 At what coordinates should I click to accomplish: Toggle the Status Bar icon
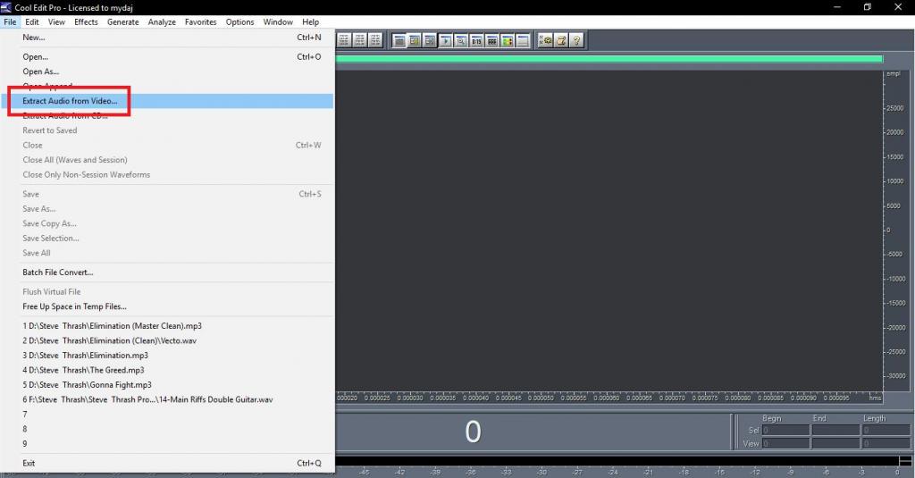[523, 40]
